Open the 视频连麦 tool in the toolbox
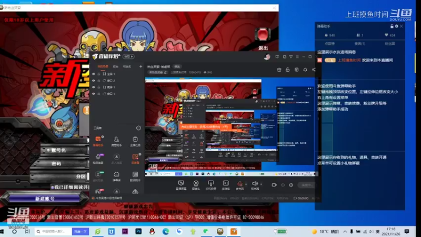Viewport: 421px width, 237px height. pos(98,159)
